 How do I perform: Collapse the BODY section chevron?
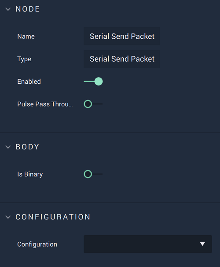pyautogui.click(x=8, y=147)
